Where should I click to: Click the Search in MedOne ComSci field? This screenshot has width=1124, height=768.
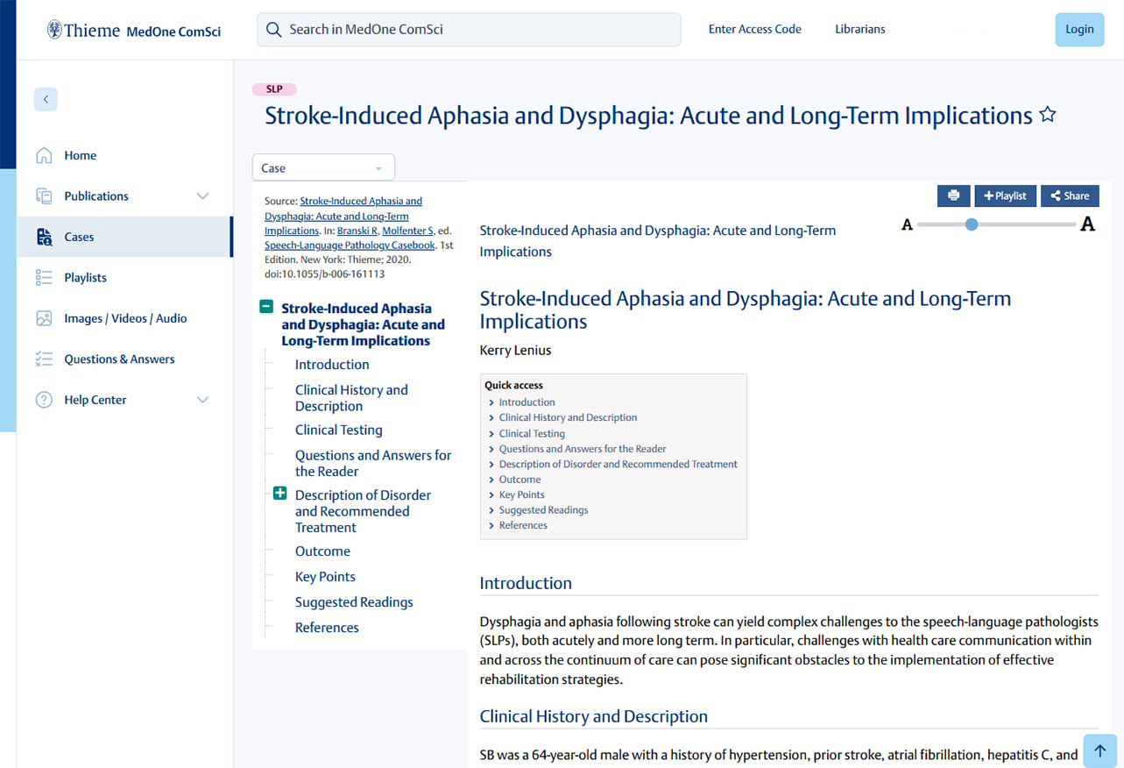pos(468,29)
